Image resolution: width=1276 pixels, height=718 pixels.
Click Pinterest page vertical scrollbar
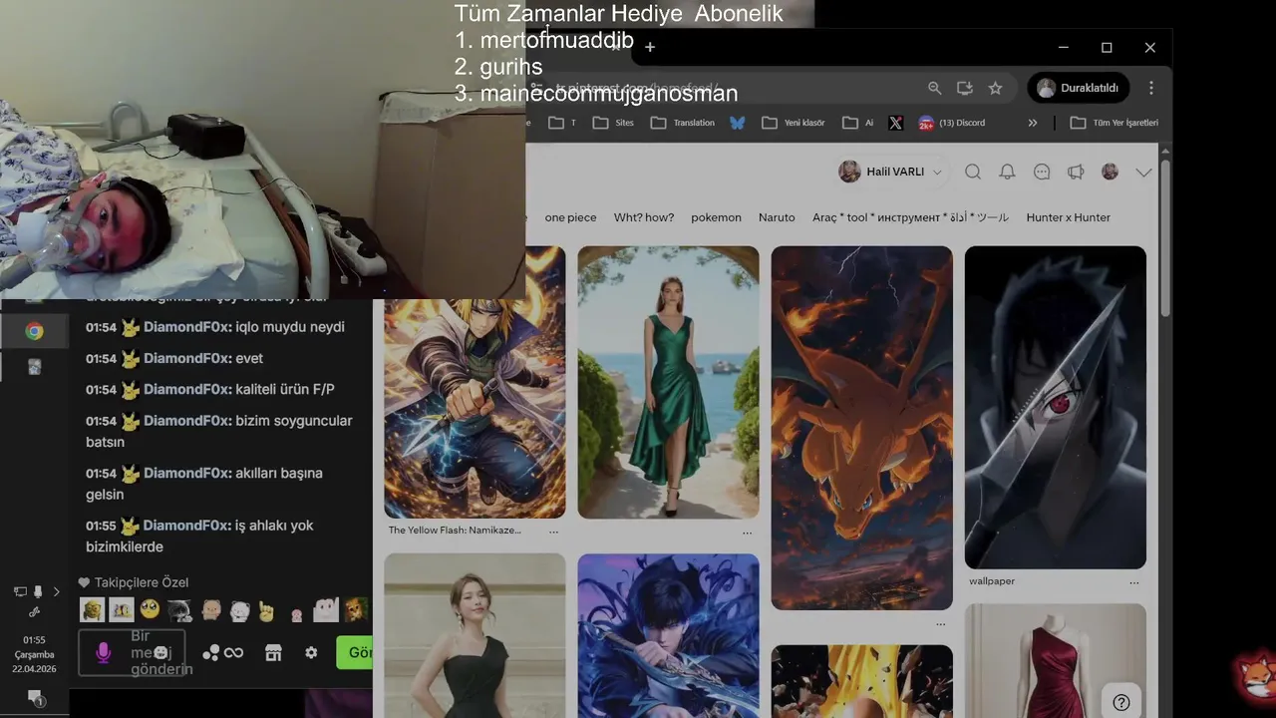[x=1164, y=239]
